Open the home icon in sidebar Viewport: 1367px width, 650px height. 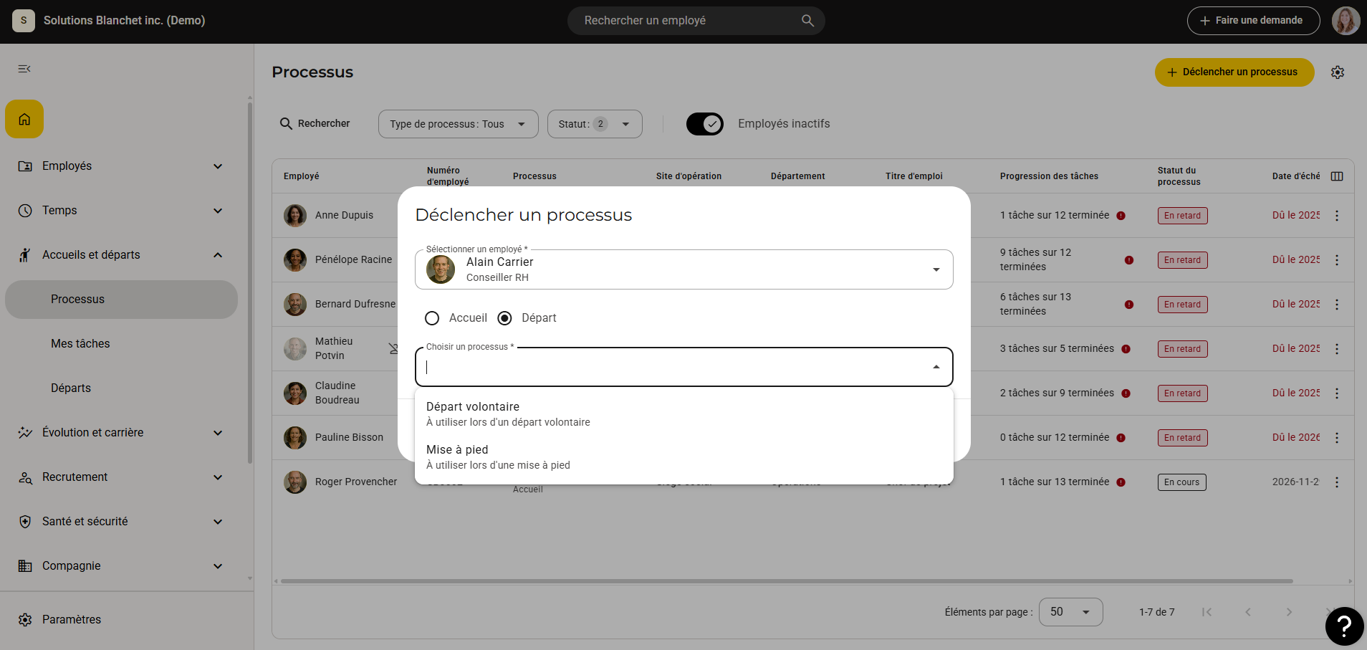pyautogui.click(x=24, y=119)
